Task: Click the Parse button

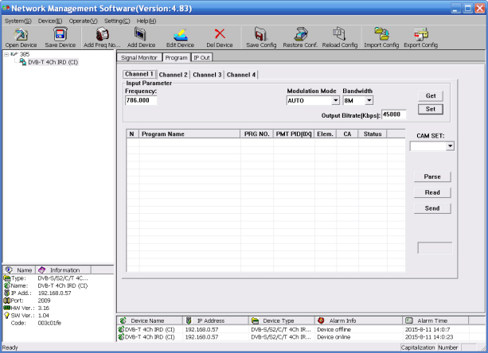Action: point(432,176)
